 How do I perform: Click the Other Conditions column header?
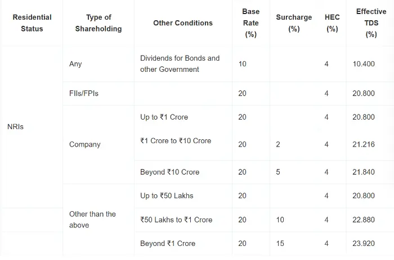[183, 23]
